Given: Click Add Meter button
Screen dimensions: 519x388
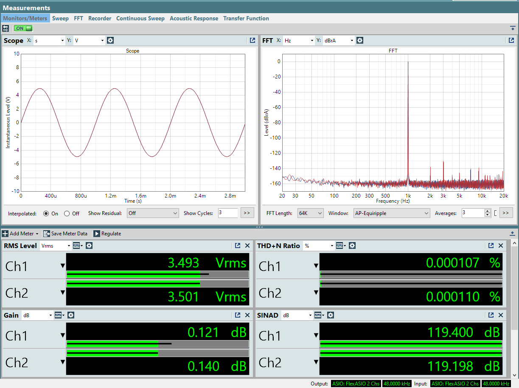Looking at the screenshot, I should (x=20, y=234).
